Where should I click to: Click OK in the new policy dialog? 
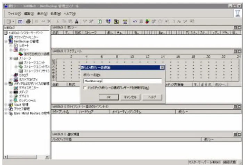(109, 97)
